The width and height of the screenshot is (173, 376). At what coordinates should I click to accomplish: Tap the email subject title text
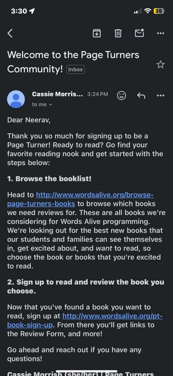point(73,62)
